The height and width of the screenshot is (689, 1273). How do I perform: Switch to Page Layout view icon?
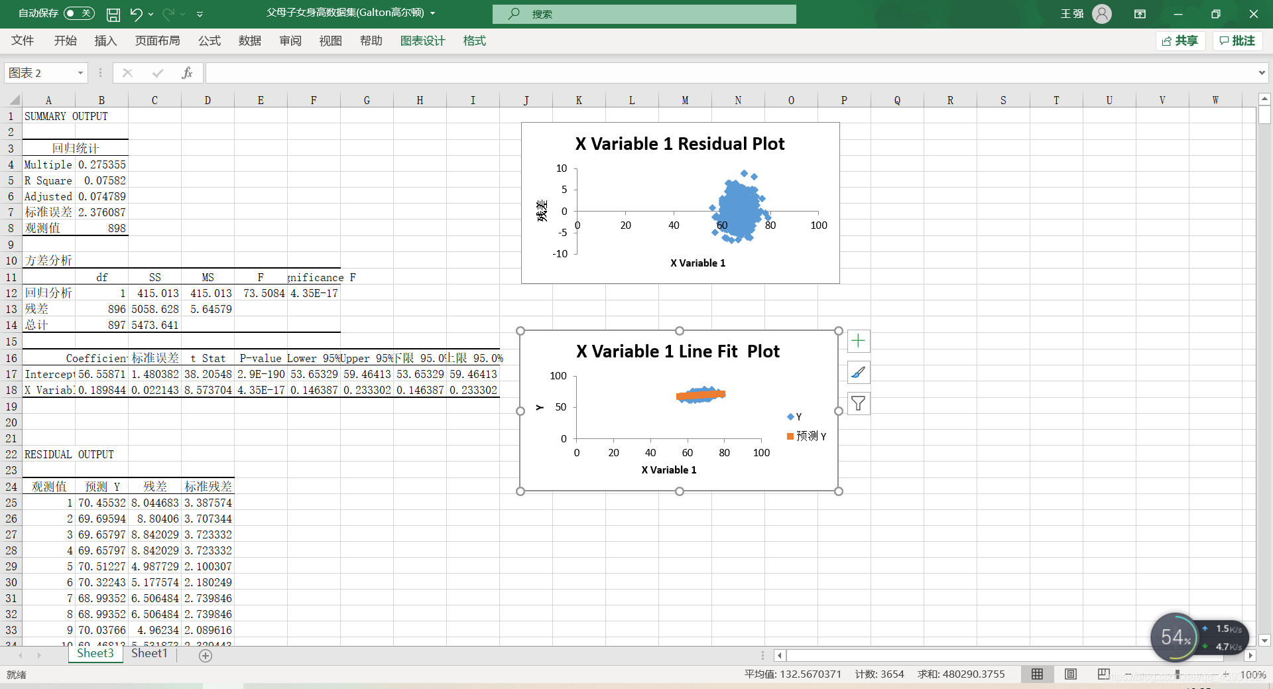click(1070, 674)
